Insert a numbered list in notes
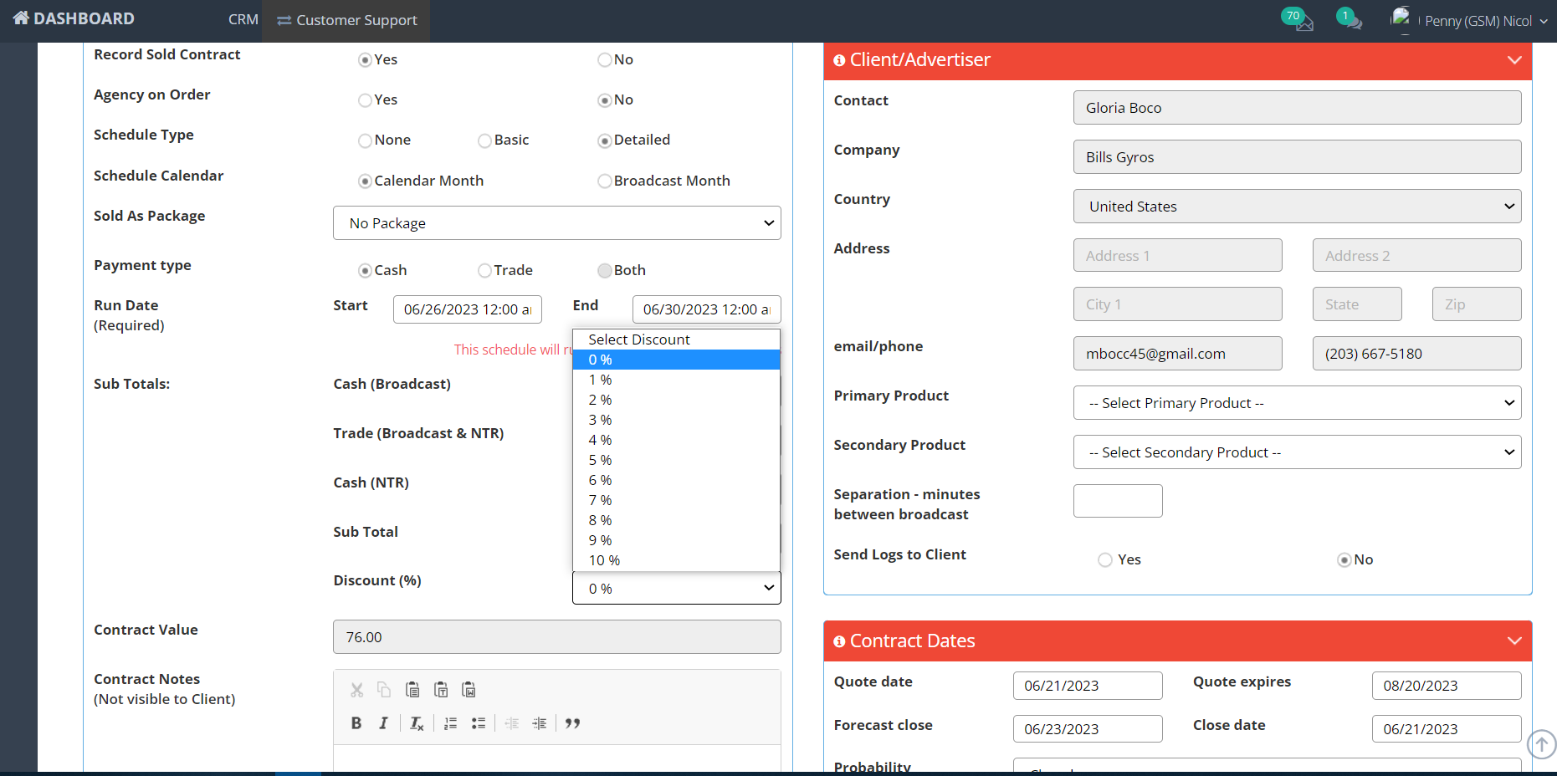Viewport: 1557px width, 776px height. pyautogui.click(x=450, y=723)
